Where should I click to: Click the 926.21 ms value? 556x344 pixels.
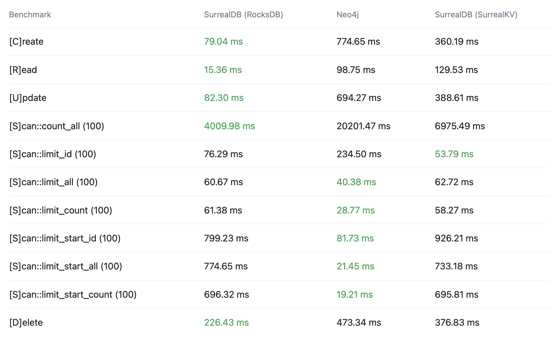point(456,238)
